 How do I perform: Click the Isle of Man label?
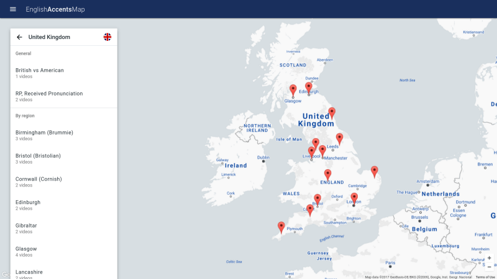289,139
